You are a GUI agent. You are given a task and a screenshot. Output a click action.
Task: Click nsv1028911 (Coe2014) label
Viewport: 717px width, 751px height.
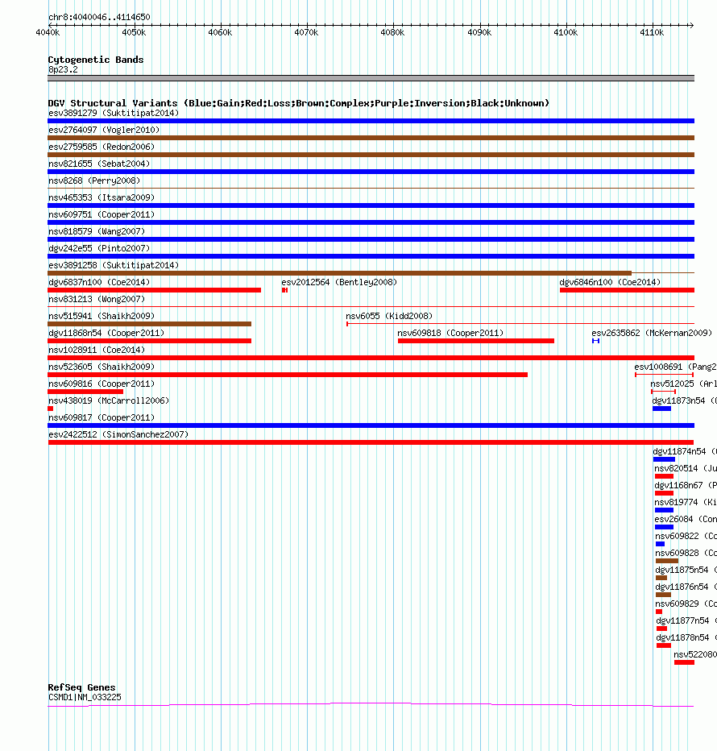[x=97, y=350]
